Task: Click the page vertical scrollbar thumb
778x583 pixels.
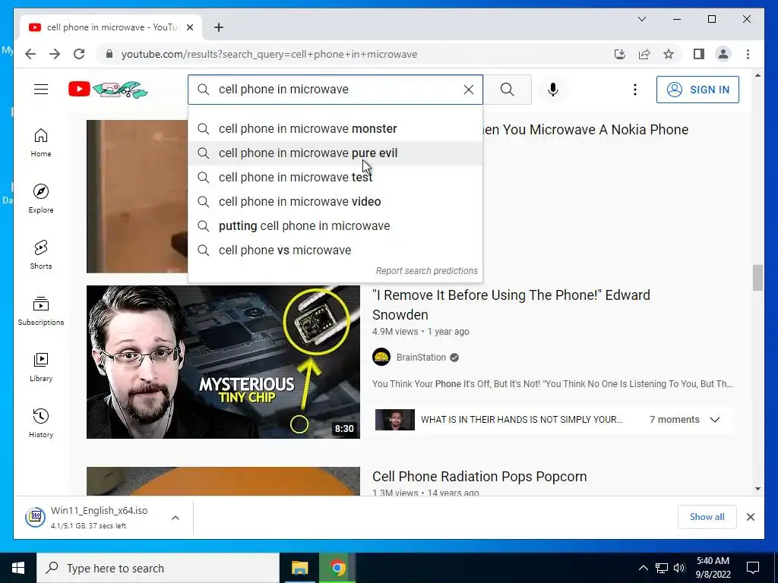Action: [x=757, y=278]
